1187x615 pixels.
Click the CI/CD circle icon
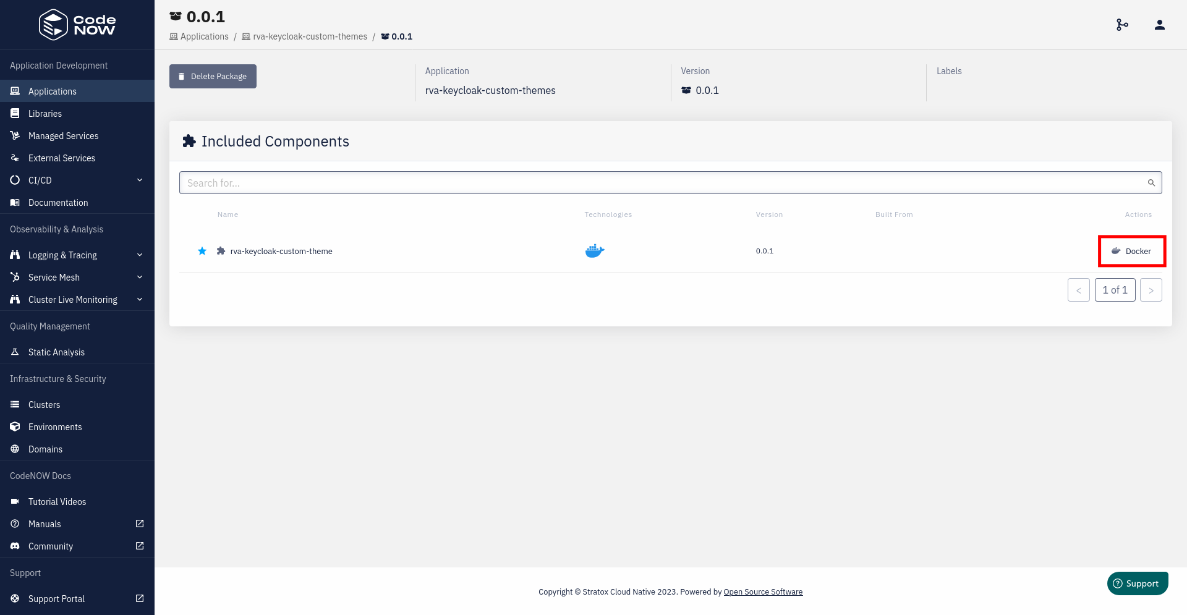tap(15, 180)
